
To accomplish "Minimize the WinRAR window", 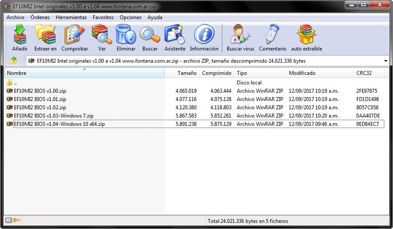I will coord(351,4).
